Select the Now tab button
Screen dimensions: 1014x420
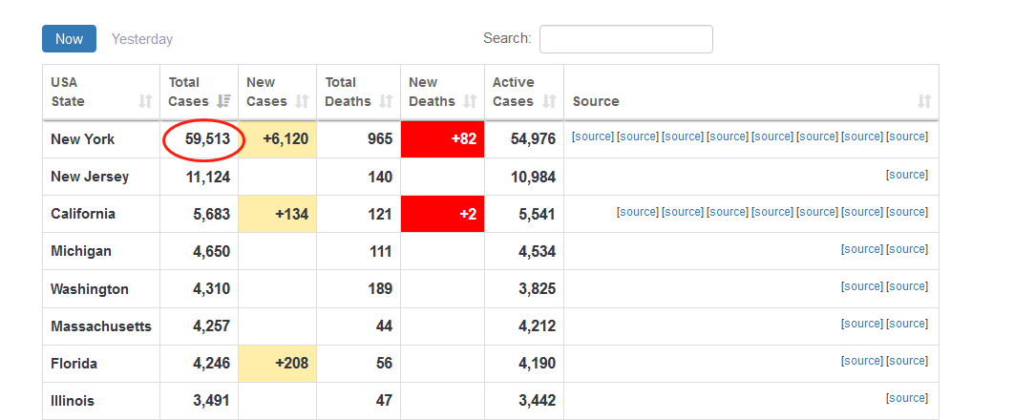tap(69, 39)
